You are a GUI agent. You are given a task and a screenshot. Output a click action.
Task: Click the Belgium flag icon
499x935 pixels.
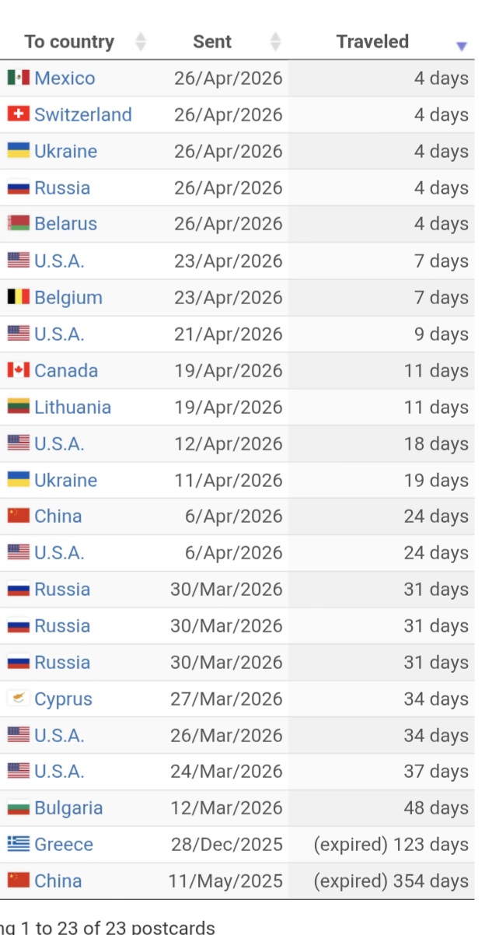(x=19, y=297)
